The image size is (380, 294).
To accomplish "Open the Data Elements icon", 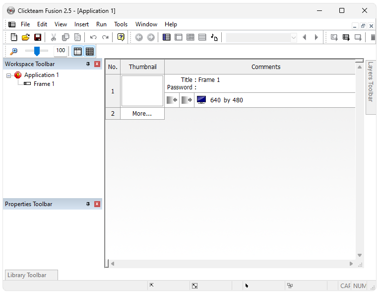I will point(214,37).
